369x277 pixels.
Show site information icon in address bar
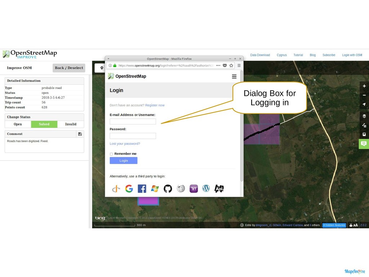(x=110, y=66)
